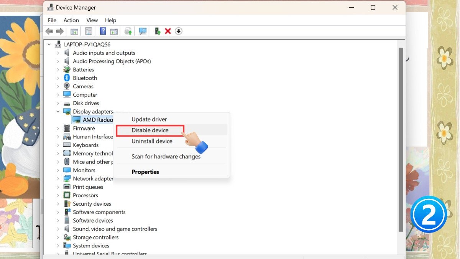The image size is (460, 259).
Task: Click the red X Uninstall device icon
Action: point(168,31)
